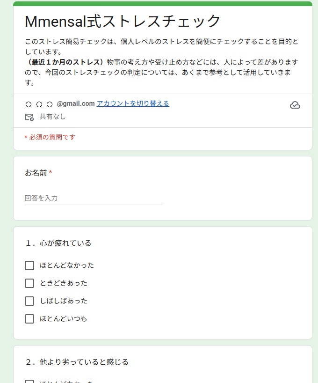Click the ほとんどいつも option label text
The height and width of the screenshot is (383, 318).
(64, 319)
